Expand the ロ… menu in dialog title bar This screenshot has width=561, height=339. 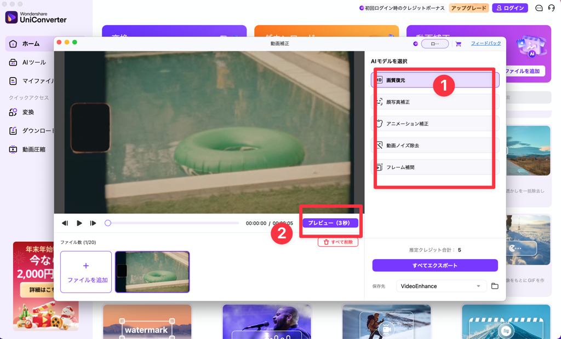(x=434, y=43)
